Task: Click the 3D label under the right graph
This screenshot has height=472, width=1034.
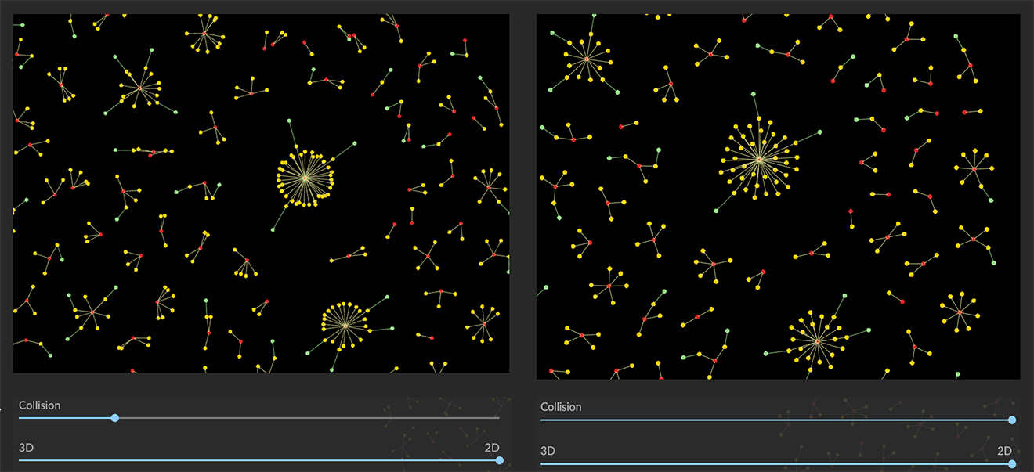Action: coord(548,451)
